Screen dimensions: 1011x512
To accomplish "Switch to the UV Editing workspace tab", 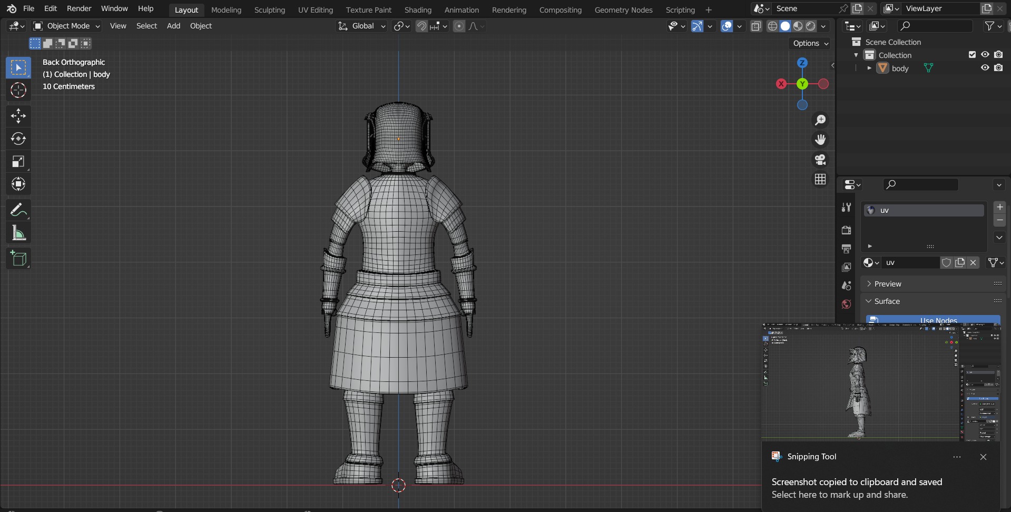I will (315, 9).
